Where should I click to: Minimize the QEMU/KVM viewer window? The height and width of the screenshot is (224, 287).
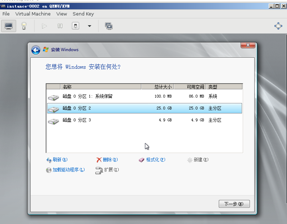pos(271,6)
